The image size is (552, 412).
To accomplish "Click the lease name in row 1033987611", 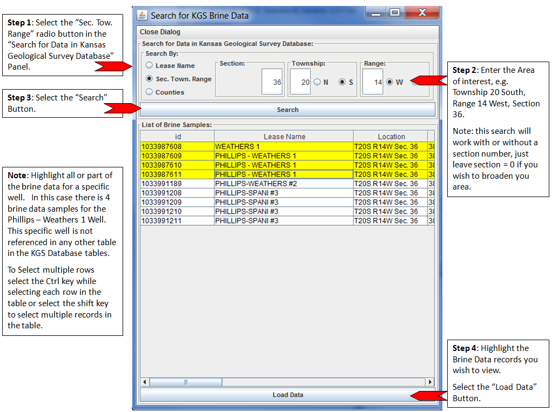I will [x=284, y=174].
